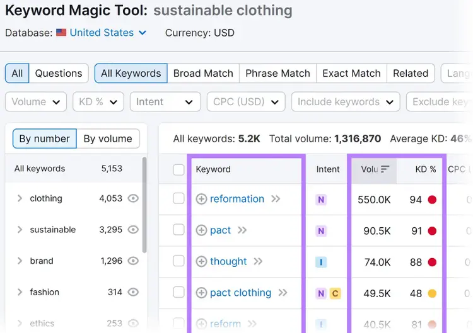Open the pact clothing keyword link
Viewport: 473px width, 333px height.
pos(241,293)
